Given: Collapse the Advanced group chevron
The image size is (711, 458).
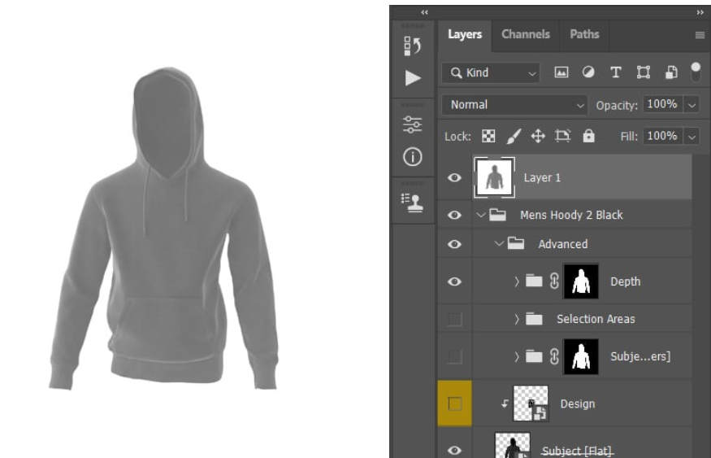Looking at the screenshot, I should coord(499,244).
